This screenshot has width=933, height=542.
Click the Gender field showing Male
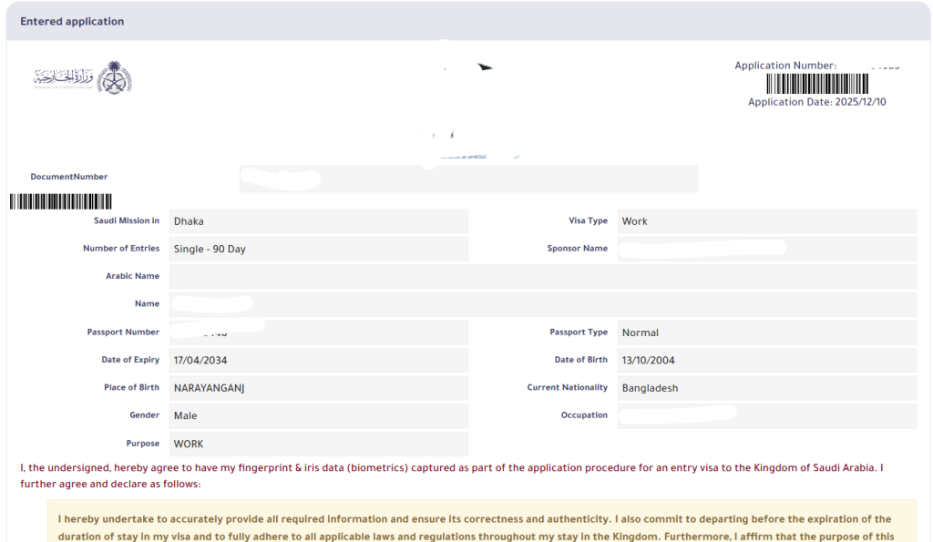point(318,416)
